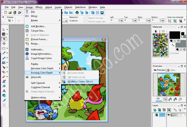Toggle visibility eye of the Background layer
187x127 pixels.
coord(168,115)
